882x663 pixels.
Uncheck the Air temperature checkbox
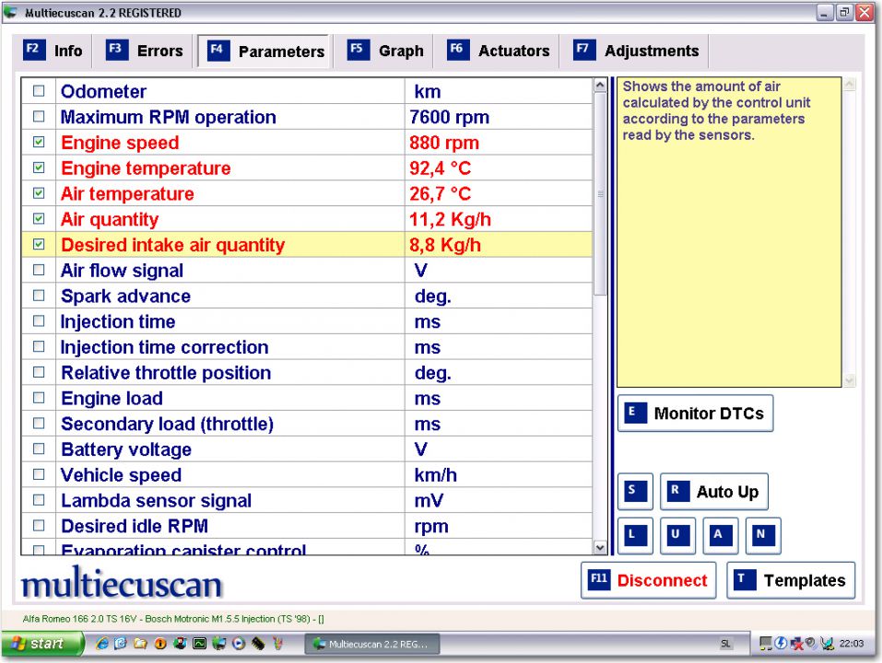(x=39, y=193)
